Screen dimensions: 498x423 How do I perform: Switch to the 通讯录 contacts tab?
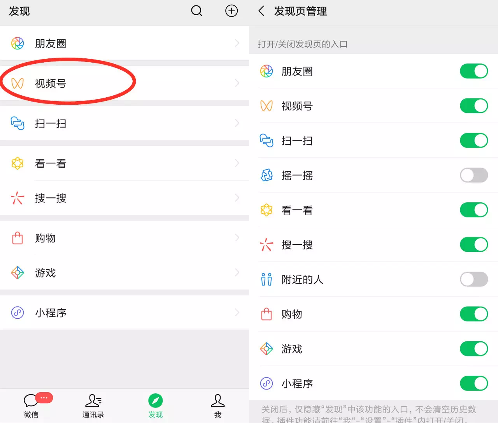coord(93,406)
